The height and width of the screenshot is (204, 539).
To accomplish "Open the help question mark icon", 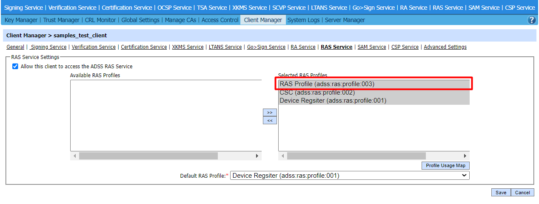I will (531, 20).
